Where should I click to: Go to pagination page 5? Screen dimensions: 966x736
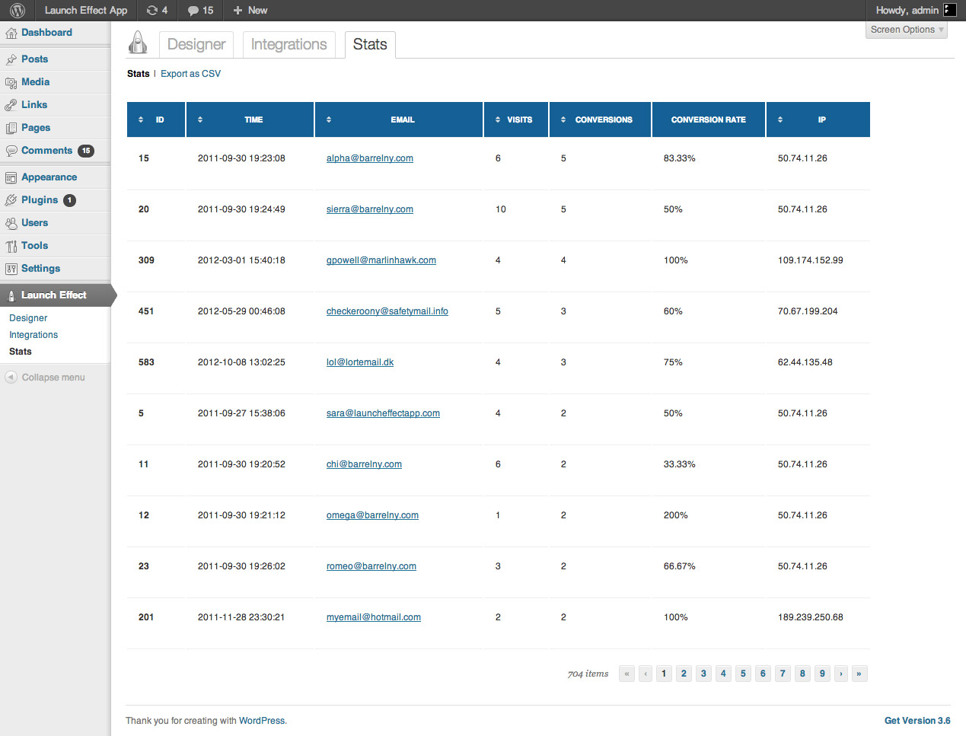point(743,674)
